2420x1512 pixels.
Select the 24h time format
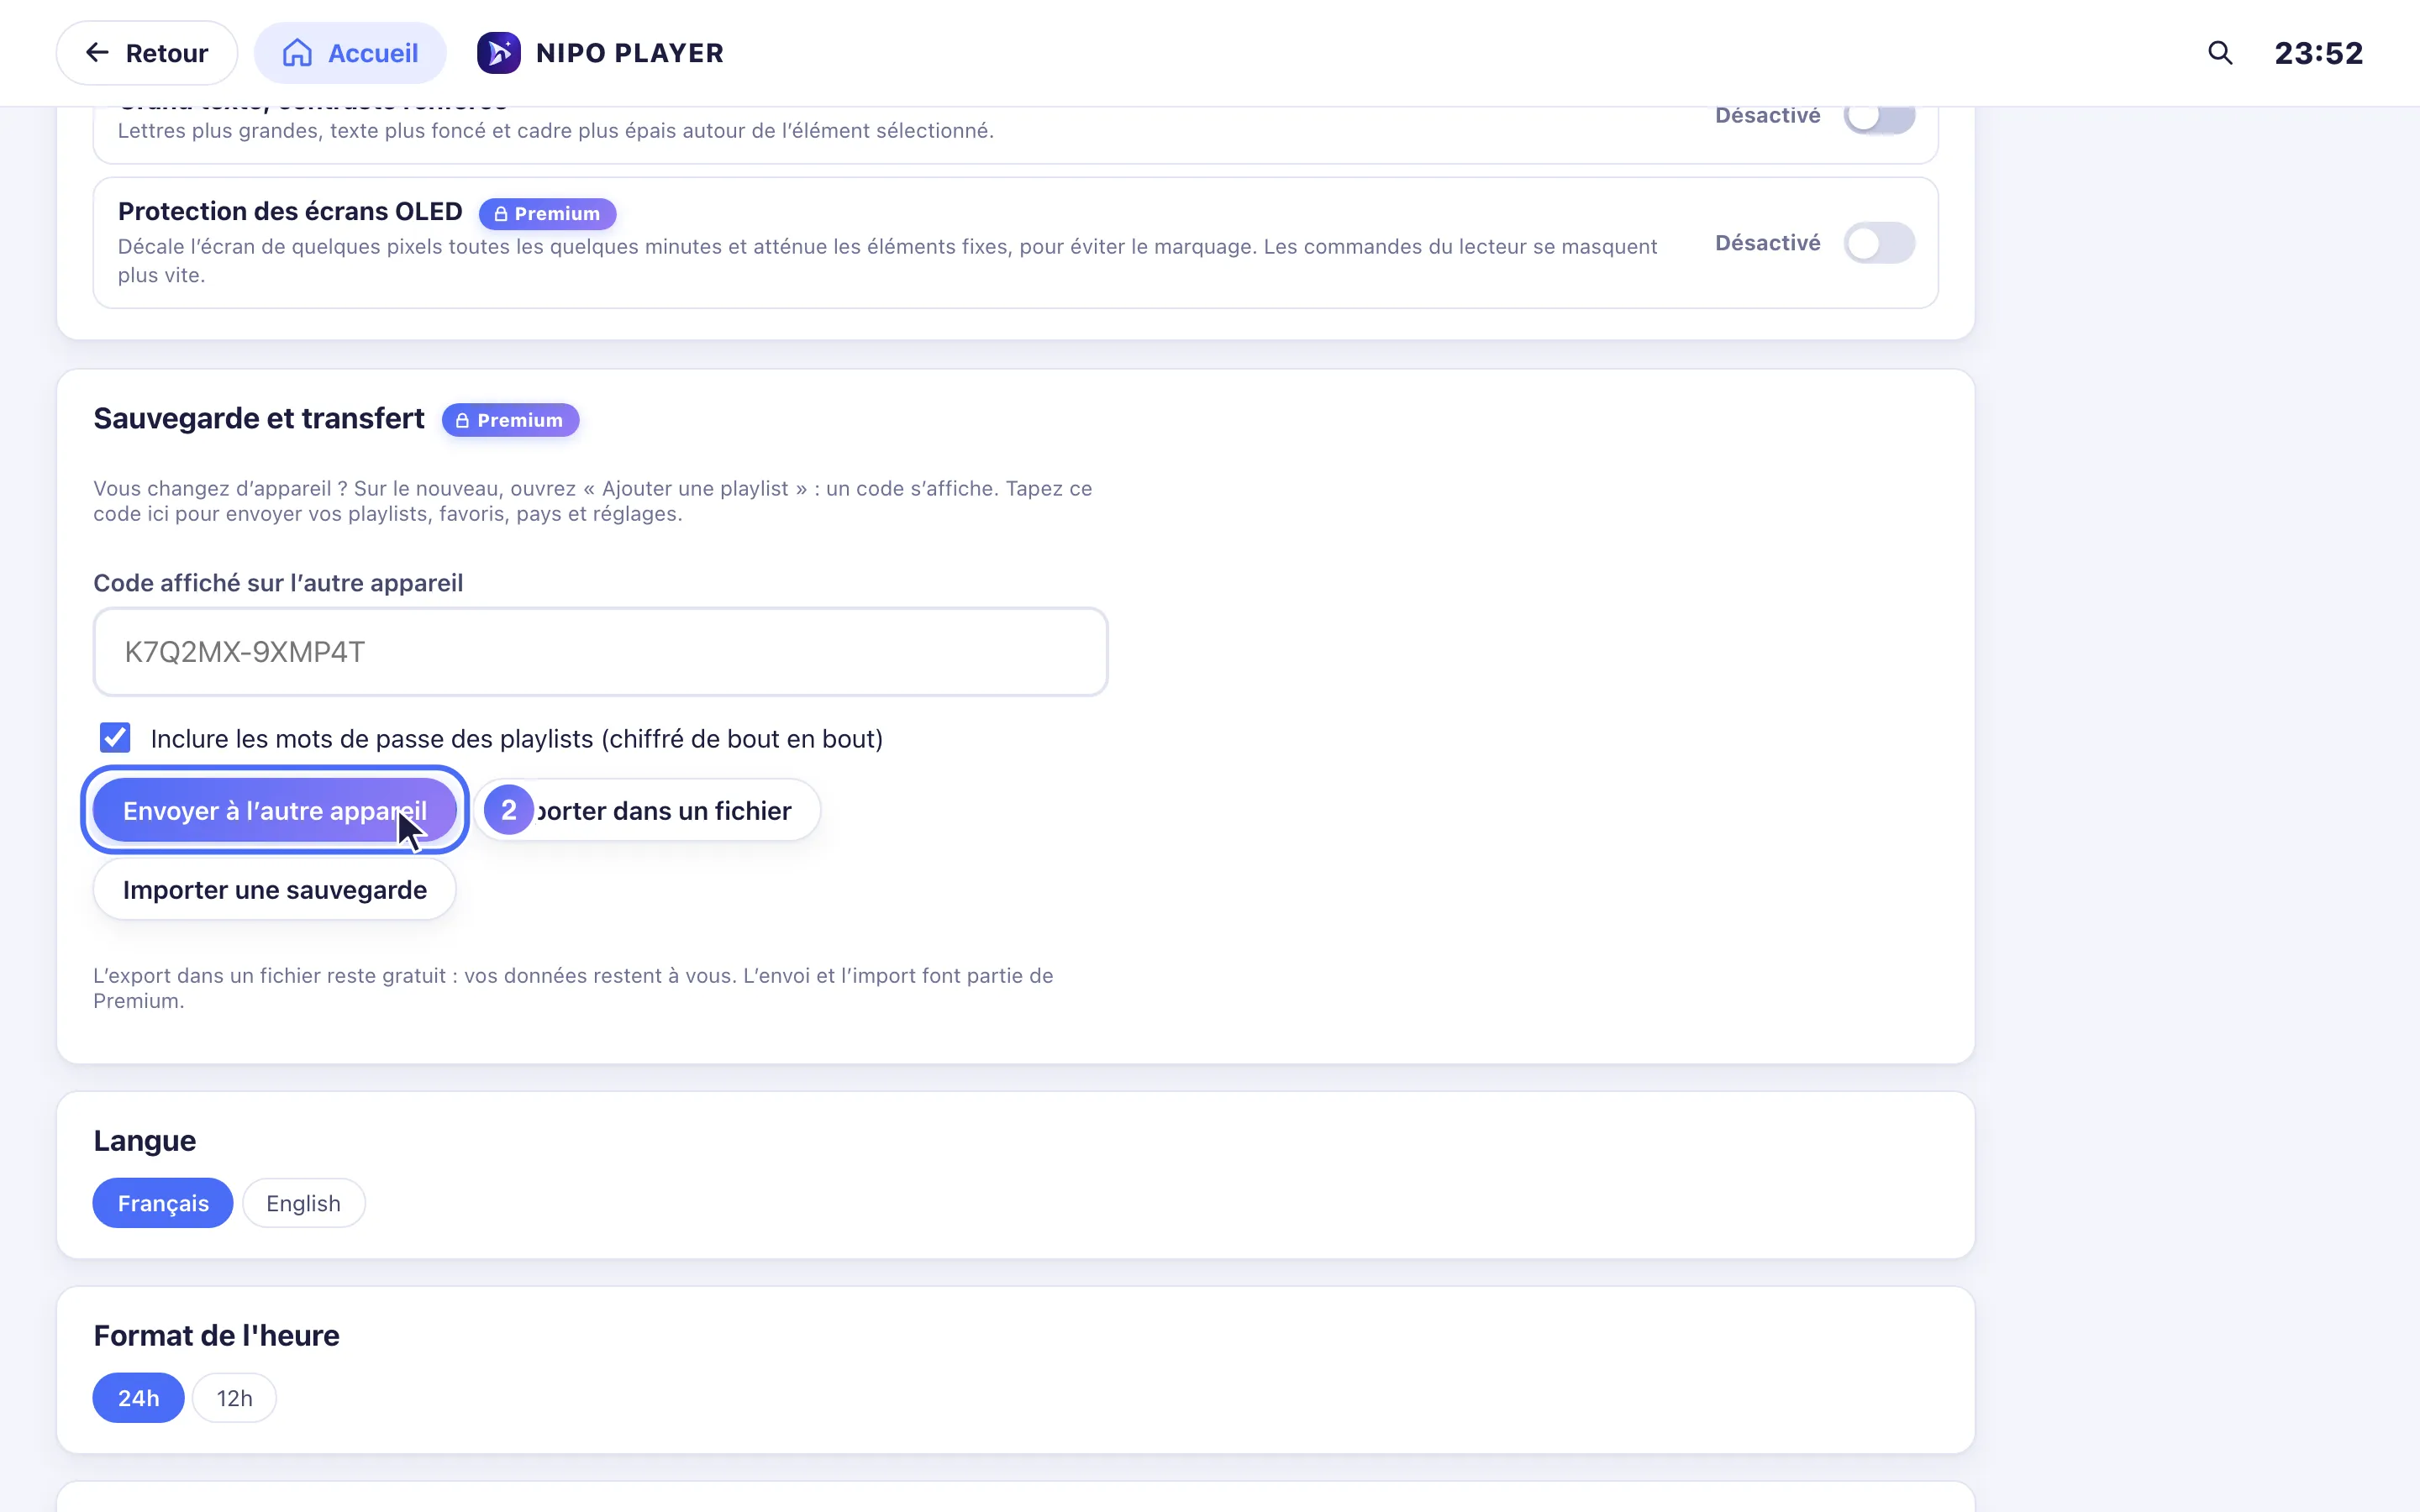click(138, 1398)
